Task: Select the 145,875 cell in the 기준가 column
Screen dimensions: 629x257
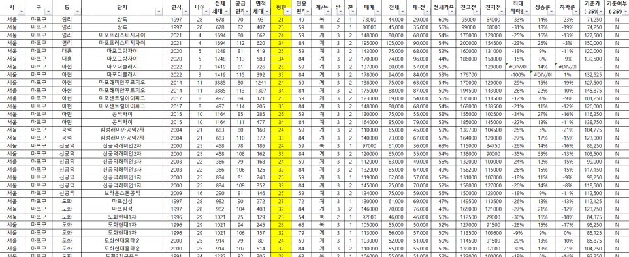Action: click(592, 90)
